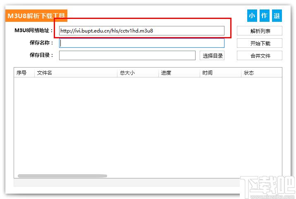Sort by 总大小 column header

tap(138, 73)
